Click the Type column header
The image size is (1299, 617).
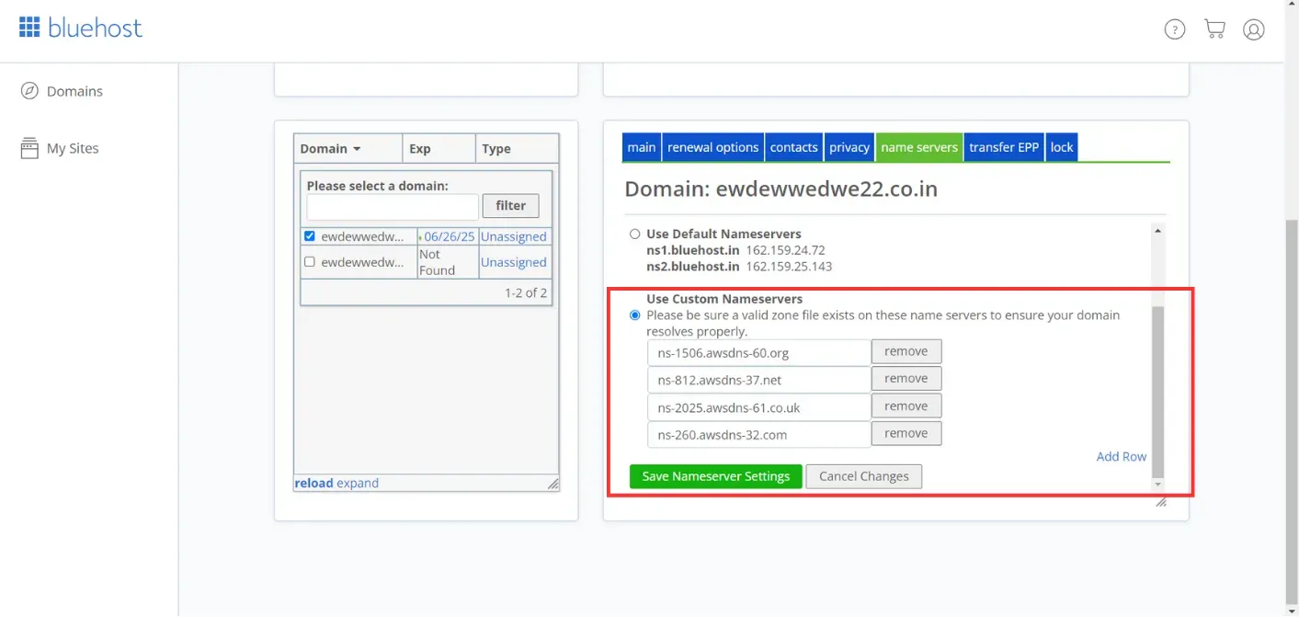point(518,148)
